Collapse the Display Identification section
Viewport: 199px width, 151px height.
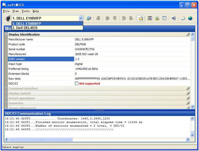(6, 34)
